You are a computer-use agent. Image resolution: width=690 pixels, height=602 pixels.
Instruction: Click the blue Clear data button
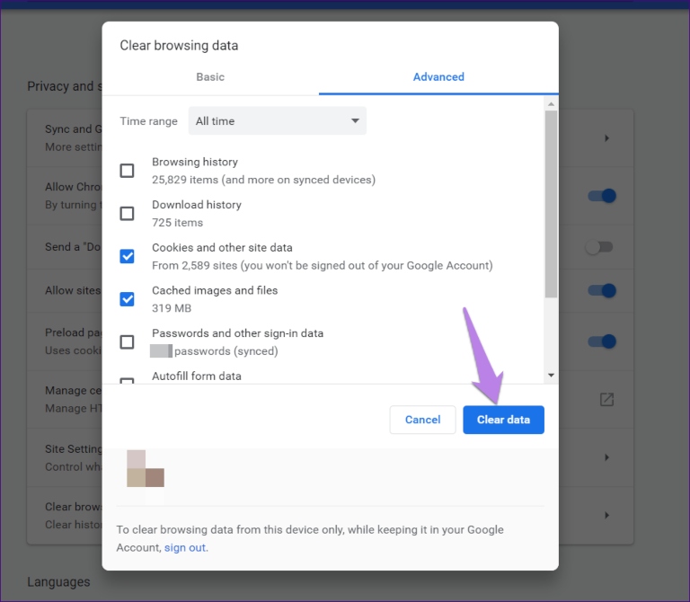point(503,420)
